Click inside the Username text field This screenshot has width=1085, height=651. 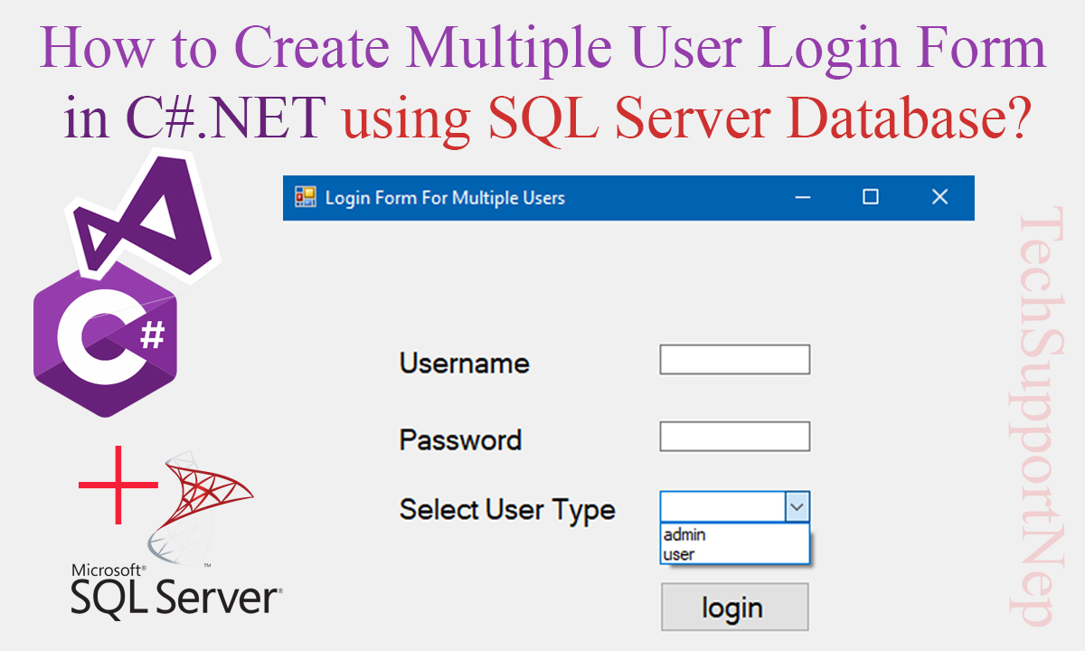[x=734, y=360]
